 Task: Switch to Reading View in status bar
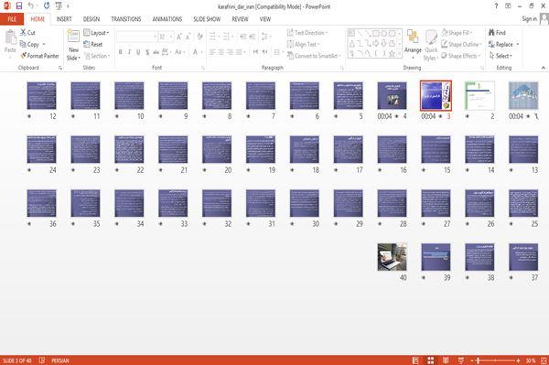446,360
